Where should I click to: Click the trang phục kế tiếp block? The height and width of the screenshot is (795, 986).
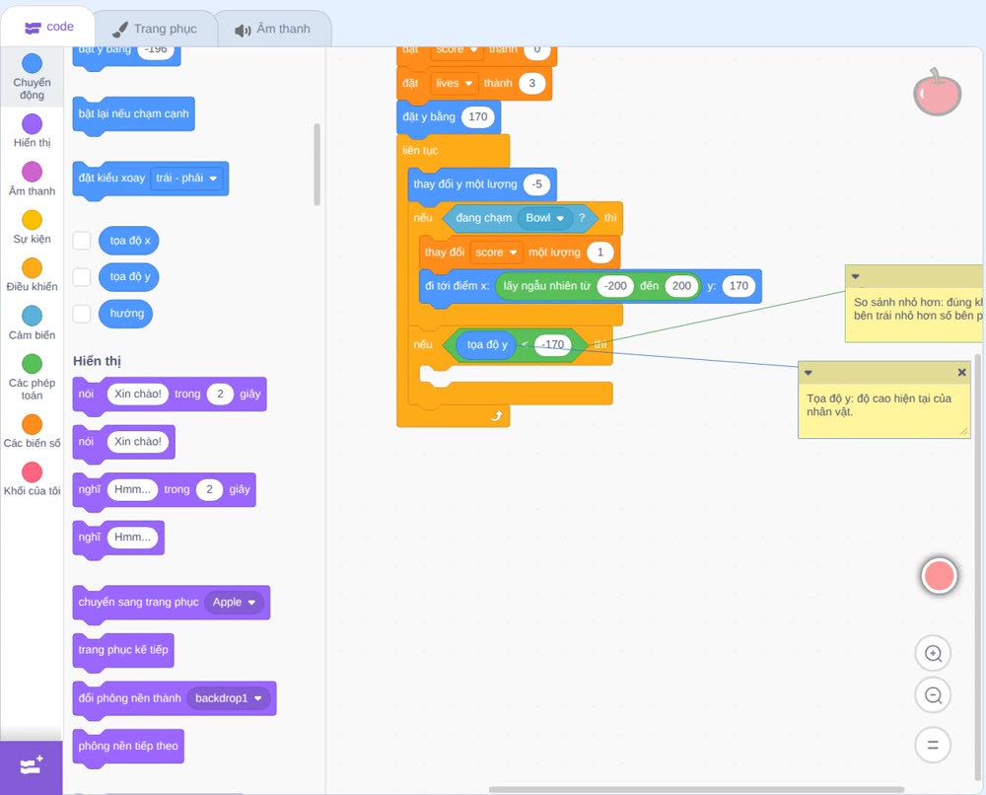(123, 650)
